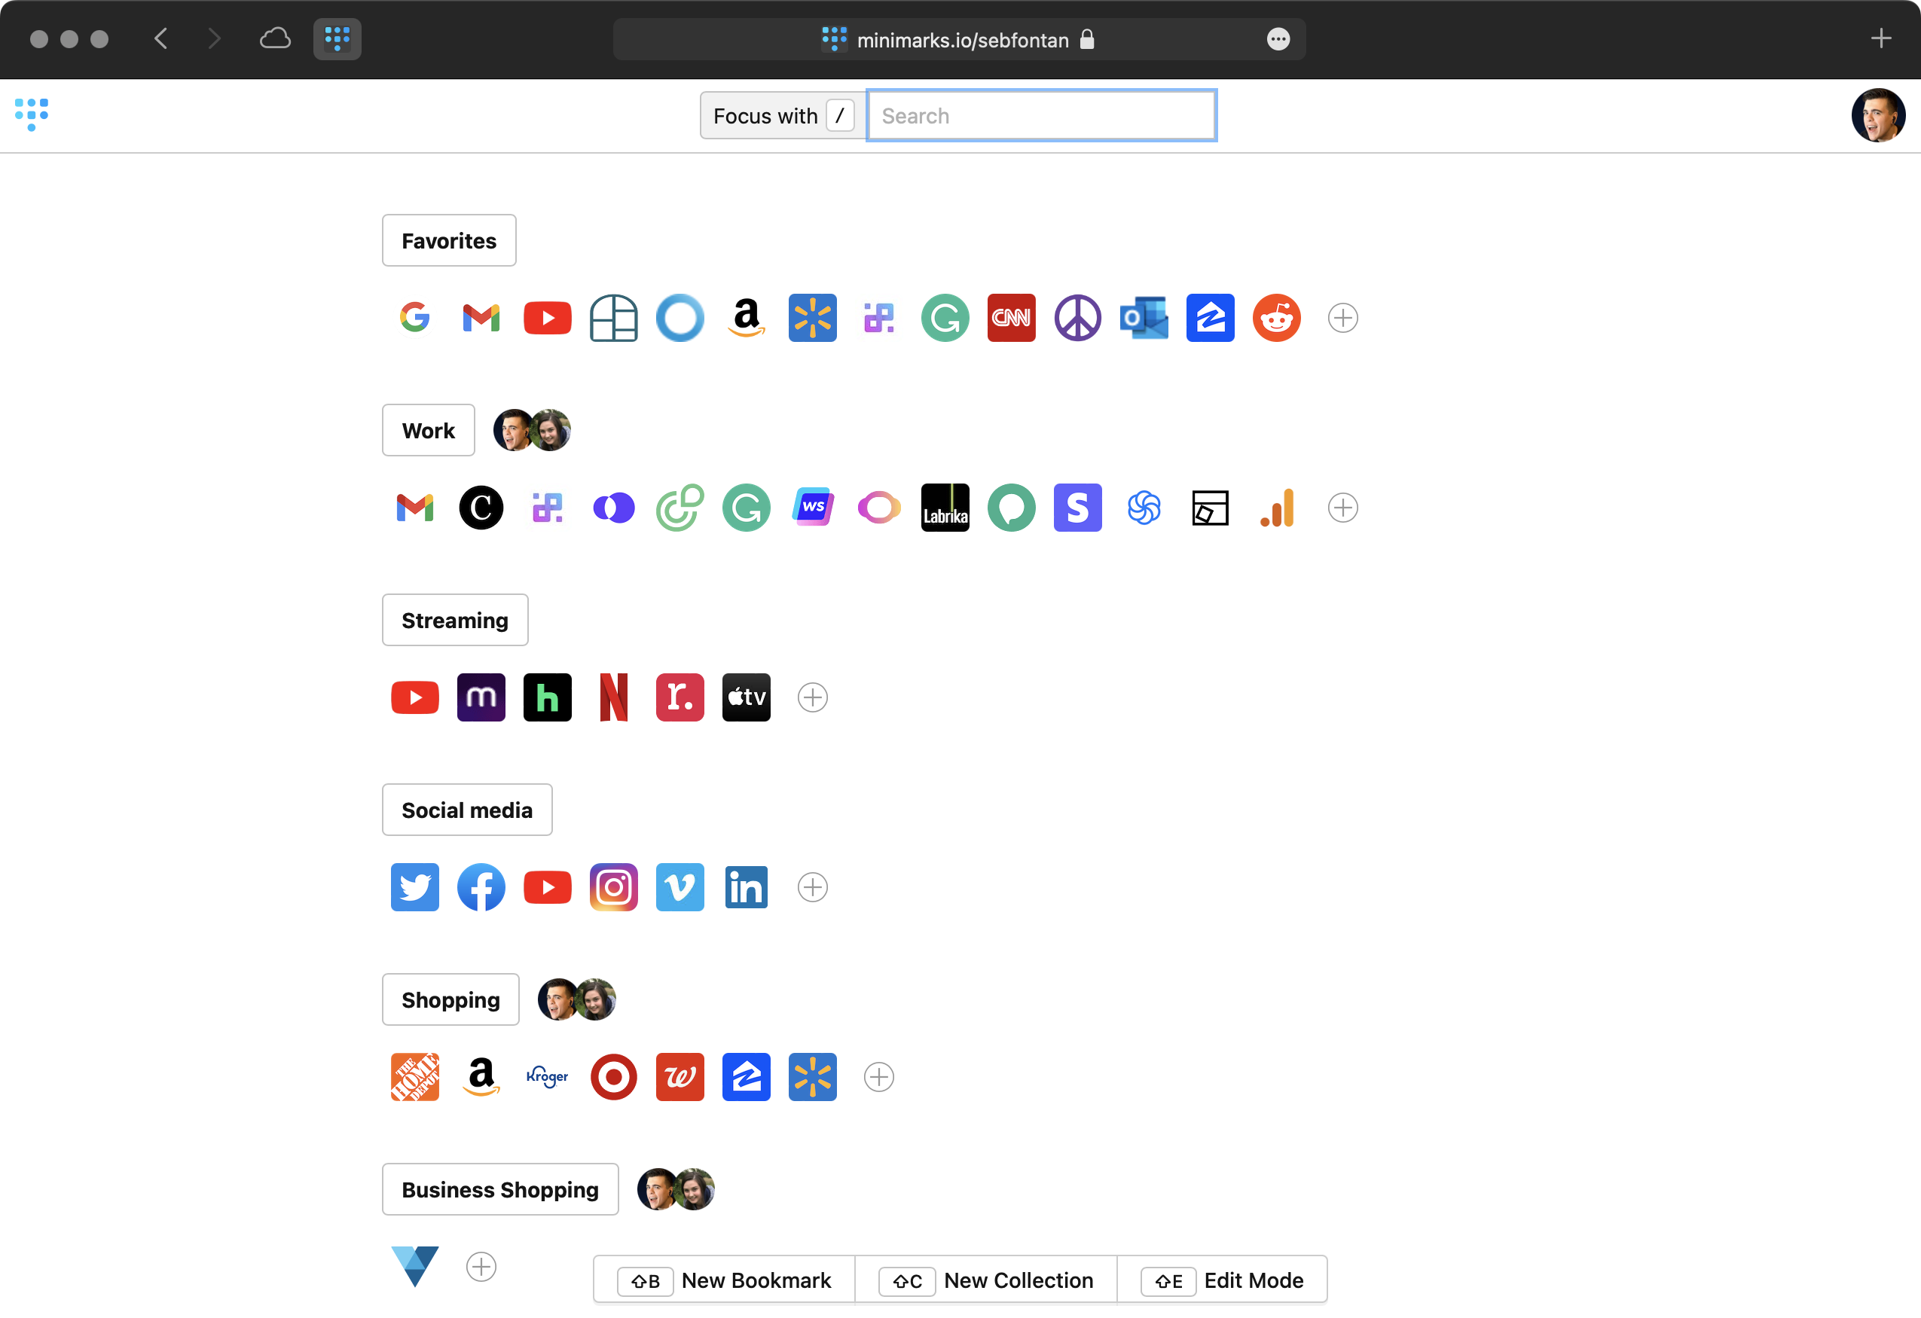Open Netflix bookmark in Streaming
The image size is (1921, 1318).
coord(614,698)
